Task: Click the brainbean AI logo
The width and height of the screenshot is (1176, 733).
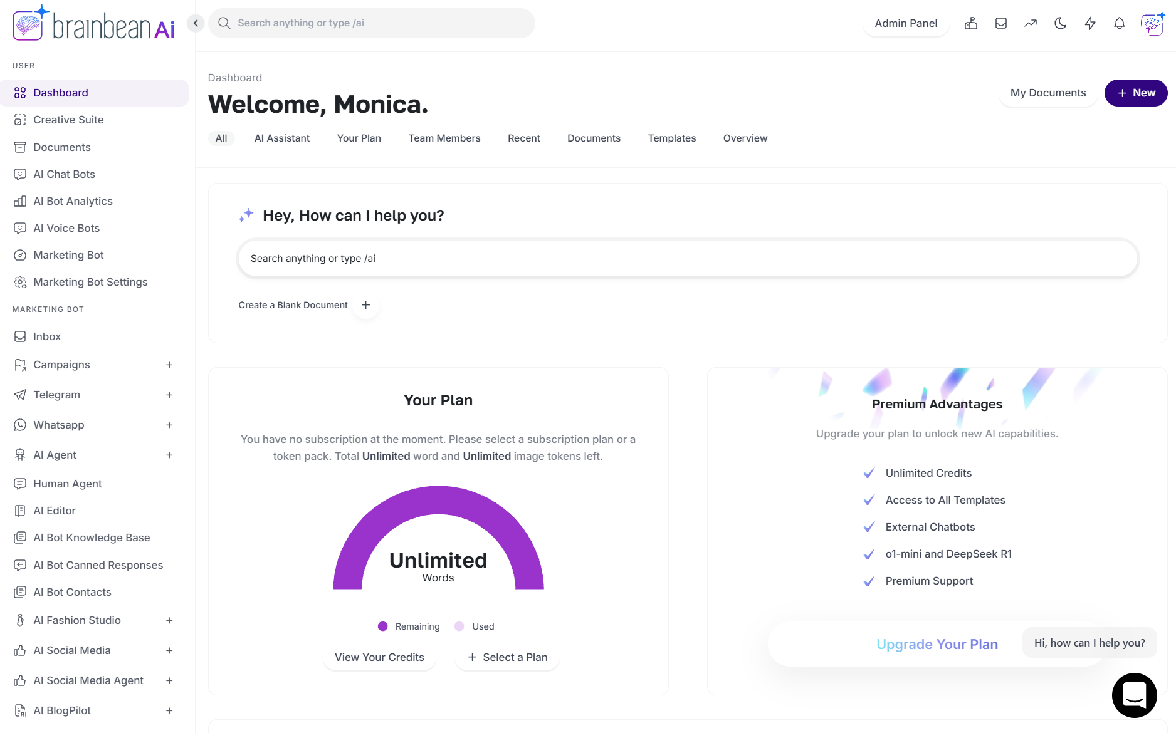Action: pos(94,24)
